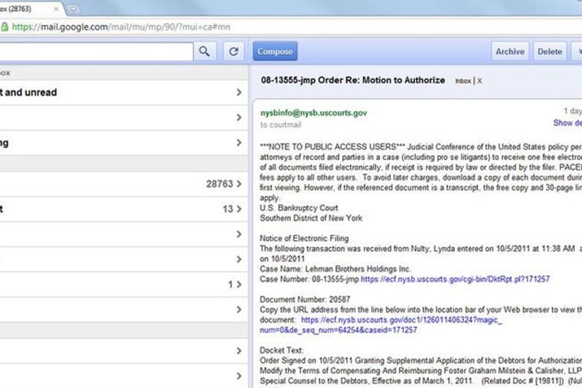Expand the row showing 28763 count
Image resolution: width=582 pixels, height=388 pixels.
click(x=123, y=184)
